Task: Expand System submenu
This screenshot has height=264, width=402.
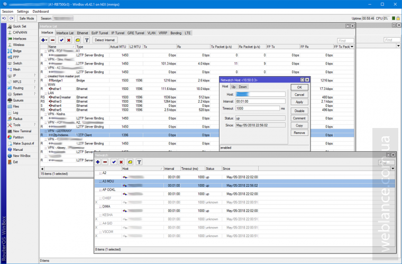Action: [x=34, y=94]
